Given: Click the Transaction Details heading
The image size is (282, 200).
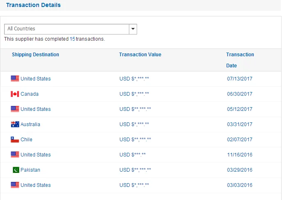Looking at the screenshot, I should pyautogui.click(x=33, y=5).
